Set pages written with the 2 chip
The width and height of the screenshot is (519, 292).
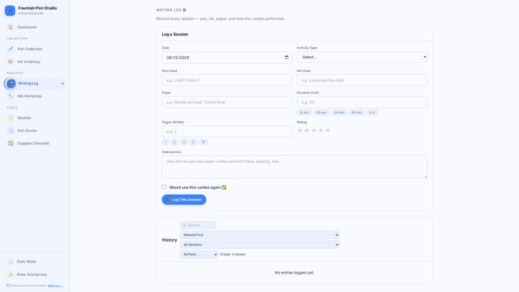click(175, 142)
